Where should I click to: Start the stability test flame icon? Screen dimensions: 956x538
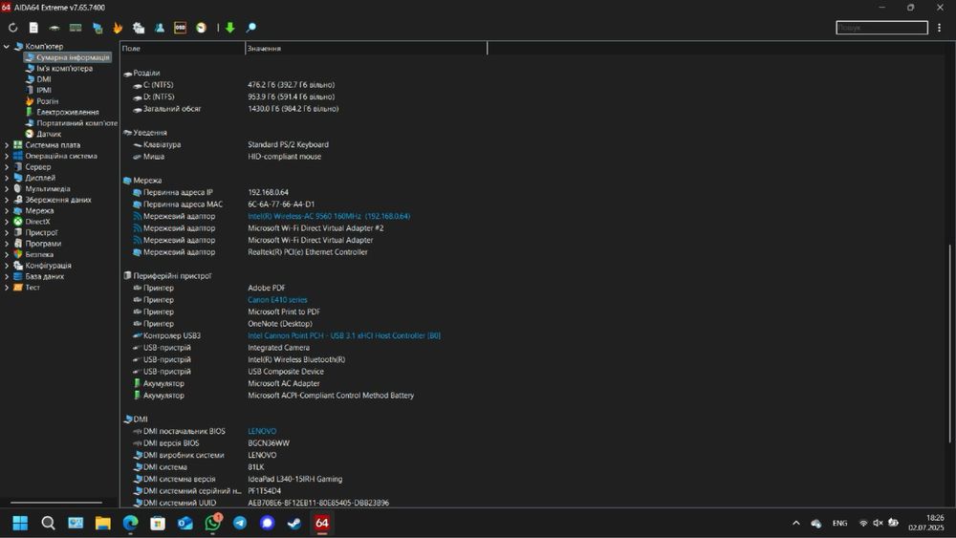(x=118, y=28)
